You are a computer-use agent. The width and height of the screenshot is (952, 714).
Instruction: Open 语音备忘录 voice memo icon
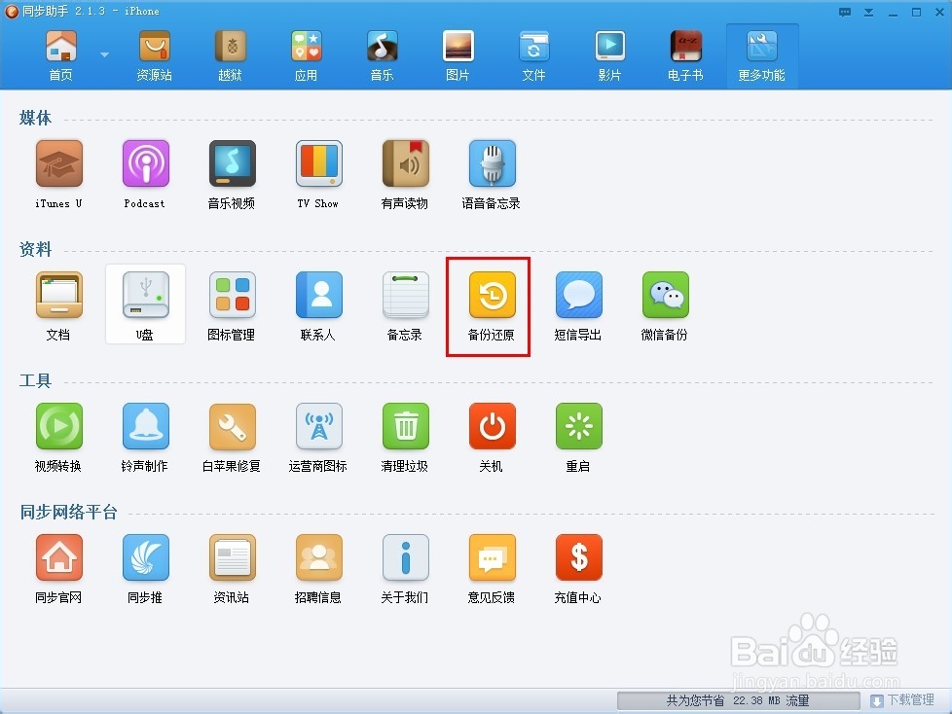click(x=493, y=163)
